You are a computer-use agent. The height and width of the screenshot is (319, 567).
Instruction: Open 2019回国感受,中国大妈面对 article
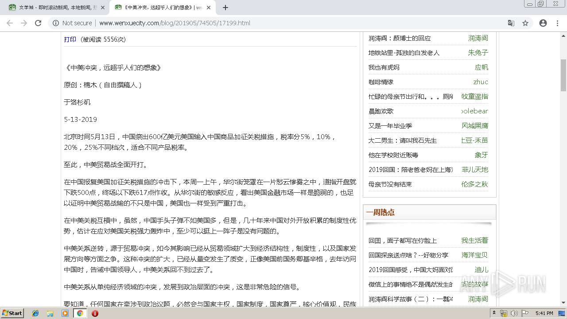[411, 270]
